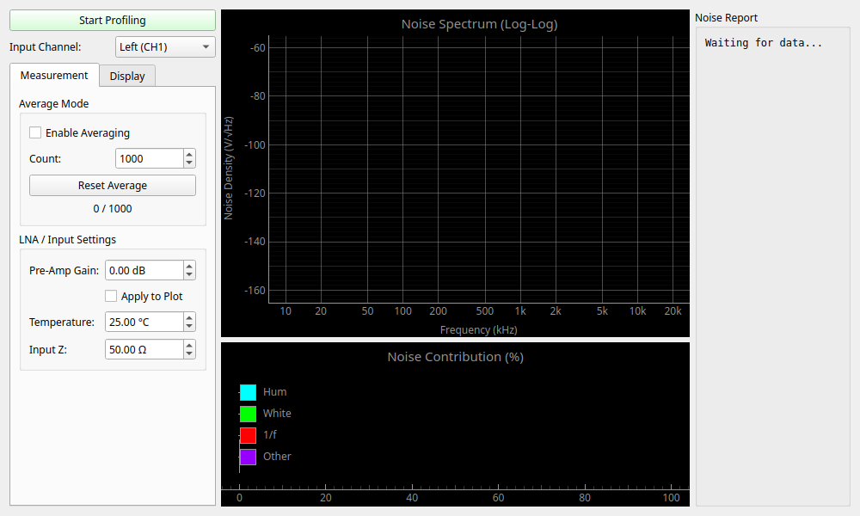The height and width of the screenshot is (516, 860).
Task: Click the Temperature input box
Action: [146, 322]
